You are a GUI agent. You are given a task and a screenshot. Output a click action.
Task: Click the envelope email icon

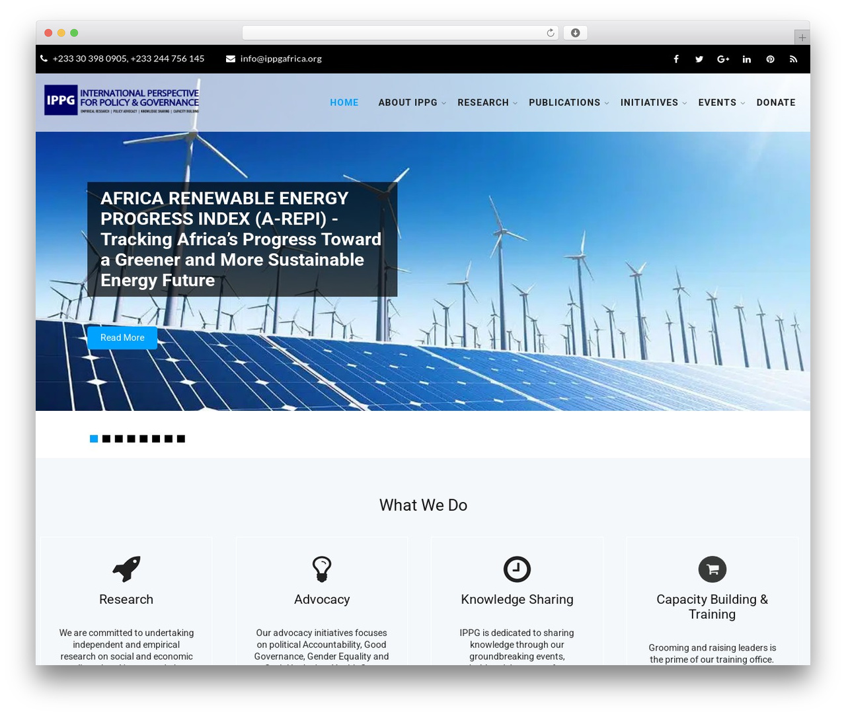coord(231,59)
